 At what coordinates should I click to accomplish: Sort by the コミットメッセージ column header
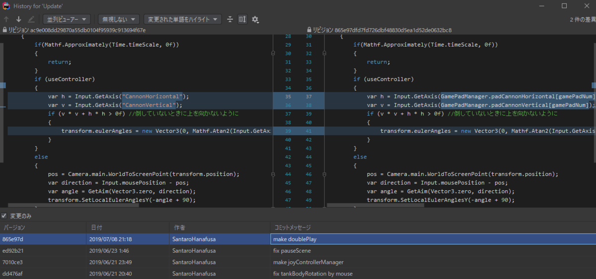[x=433, y=227]
